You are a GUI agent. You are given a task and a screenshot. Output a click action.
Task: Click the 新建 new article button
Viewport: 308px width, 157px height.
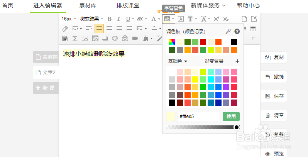click(x=46, y=88)
